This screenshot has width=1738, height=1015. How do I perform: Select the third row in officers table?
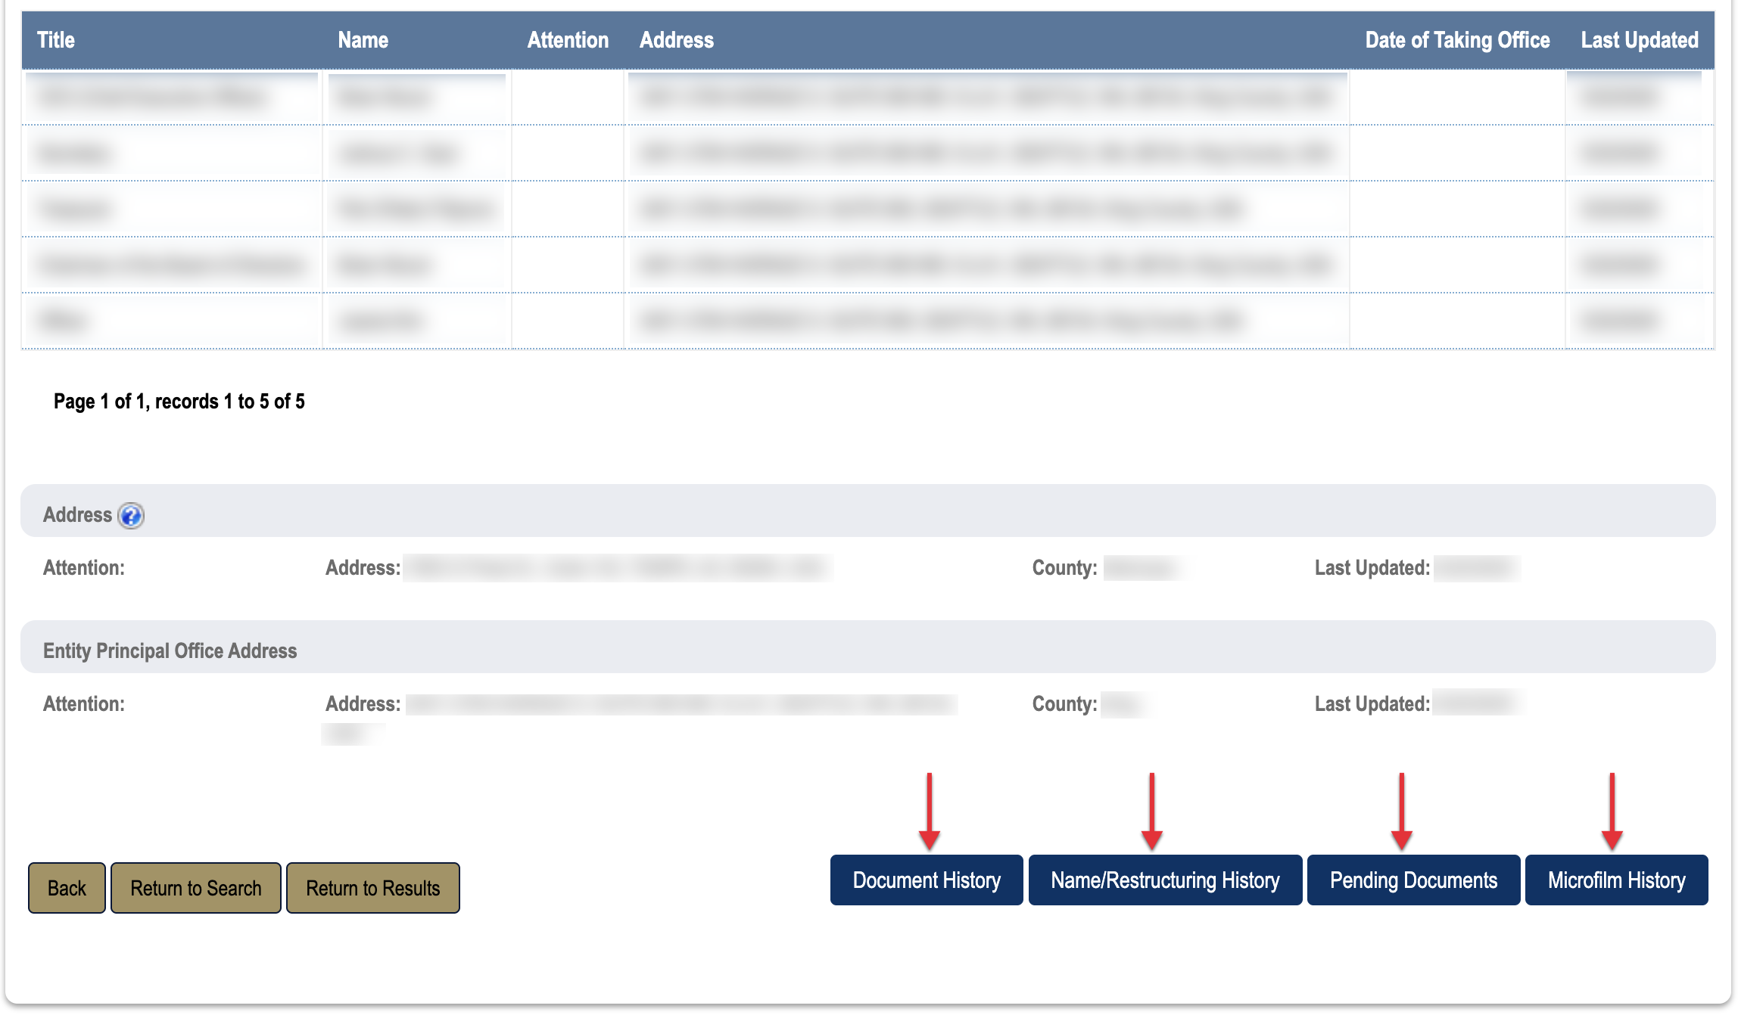pyautogui.click(x=867, y=209)
